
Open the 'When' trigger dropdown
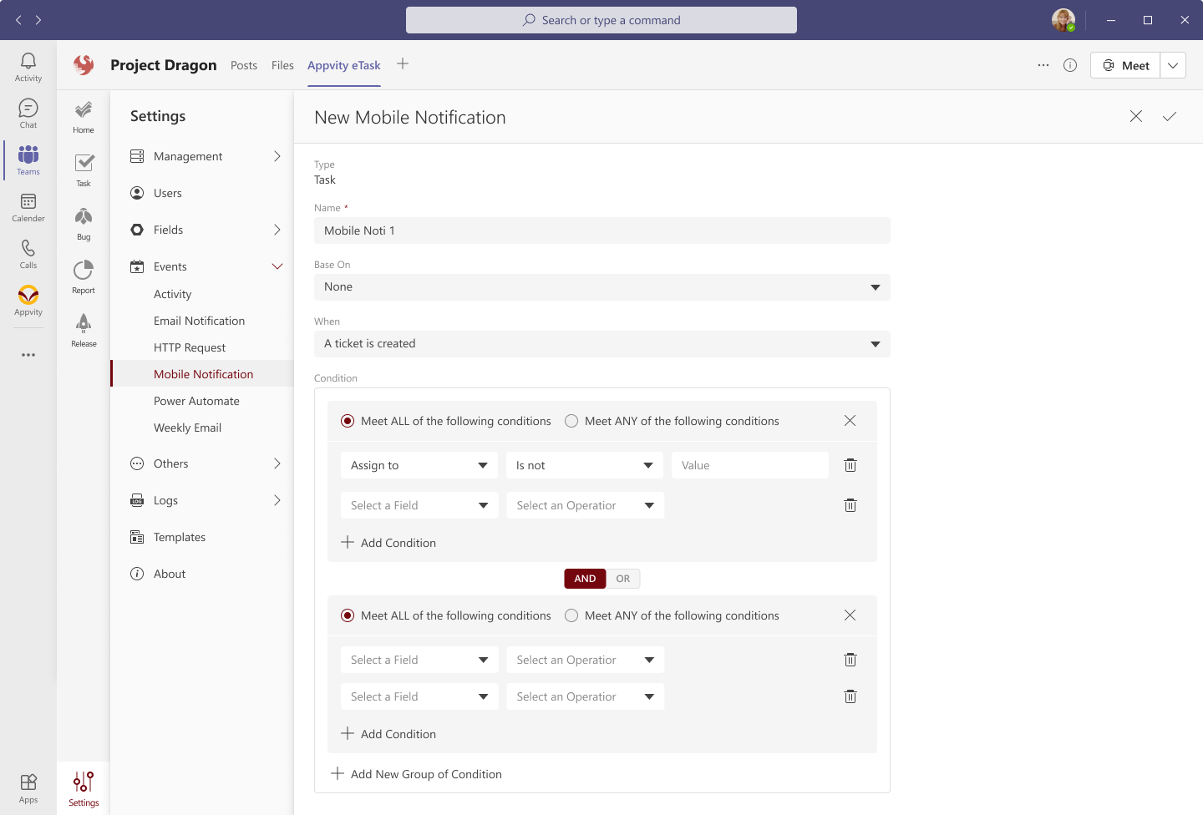601,344
